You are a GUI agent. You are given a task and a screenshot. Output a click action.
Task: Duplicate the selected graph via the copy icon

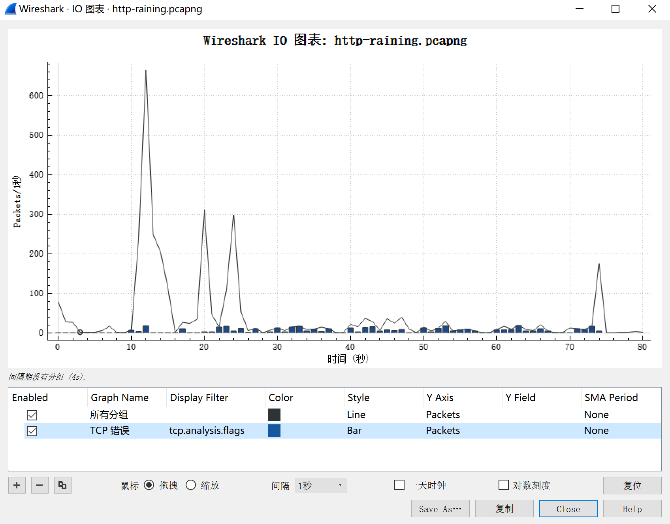click(62, 485)
